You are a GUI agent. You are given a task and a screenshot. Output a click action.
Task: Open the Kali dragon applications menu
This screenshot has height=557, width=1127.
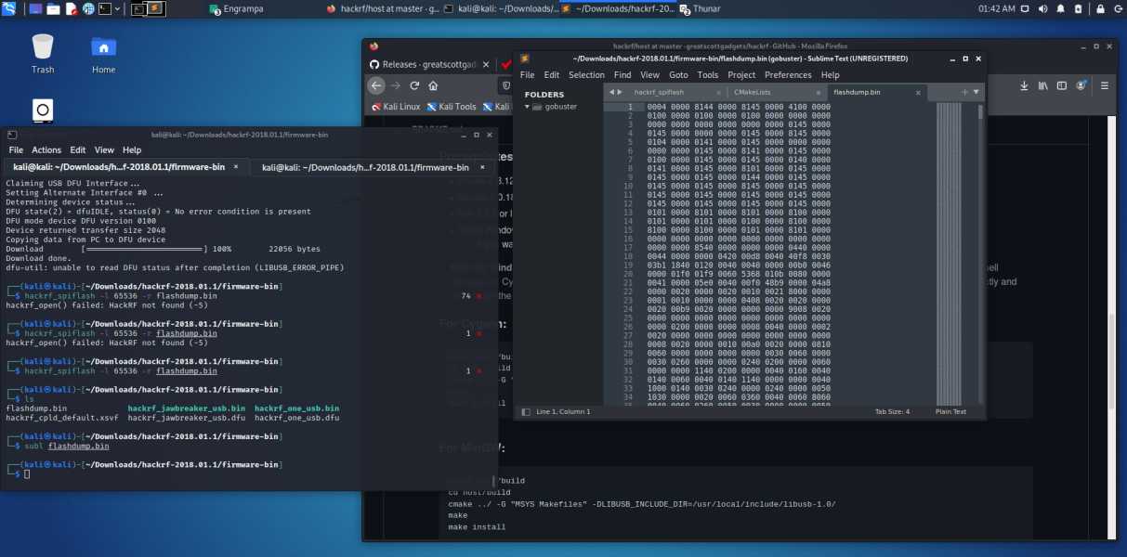[8, 7]
